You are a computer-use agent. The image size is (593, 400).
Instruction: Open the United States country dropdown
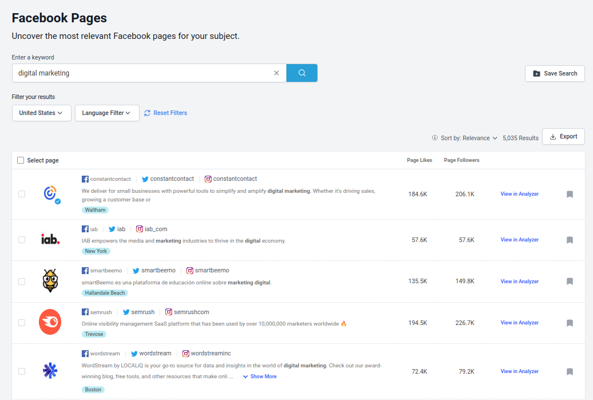pos(41,113)
